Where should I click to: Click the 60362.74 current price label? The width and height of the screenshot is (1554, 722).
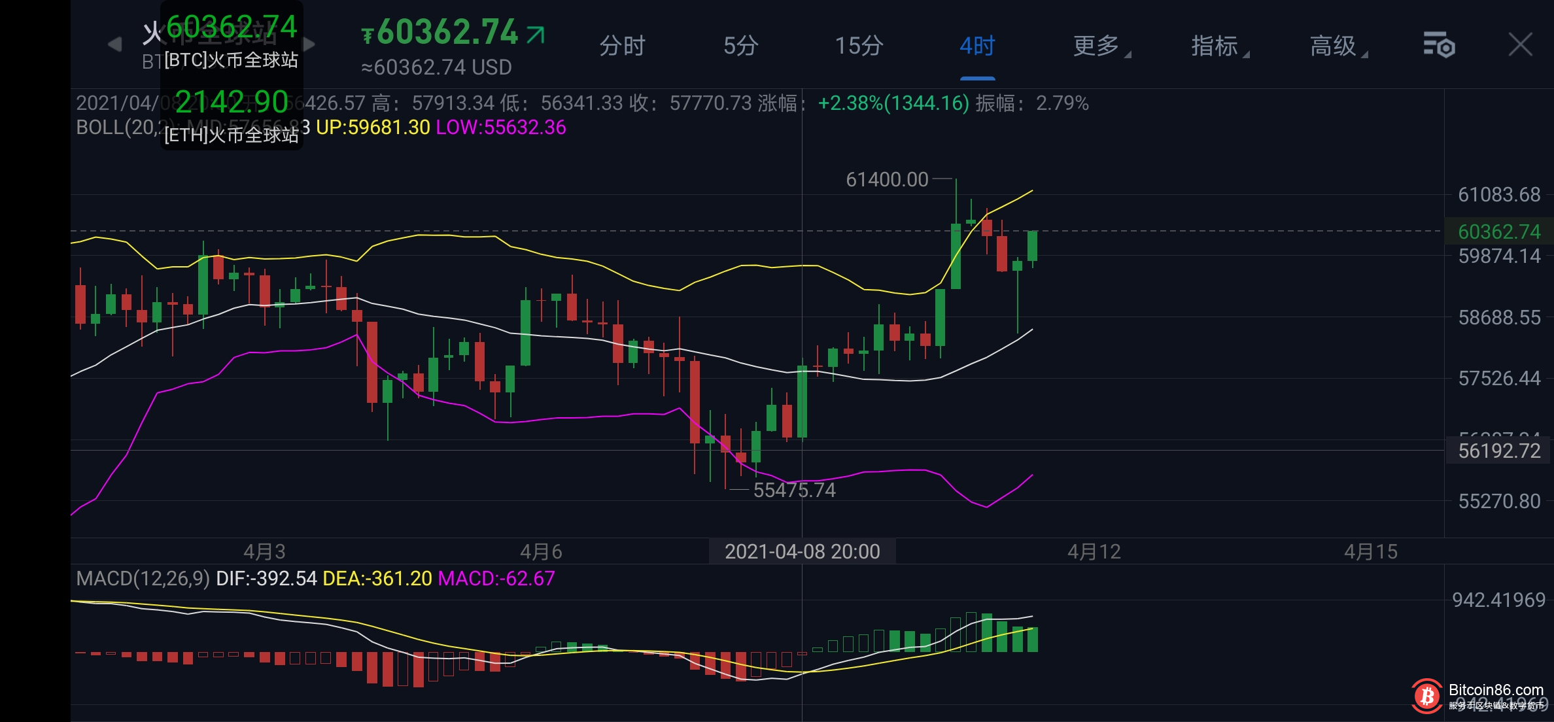point(1498,232)
